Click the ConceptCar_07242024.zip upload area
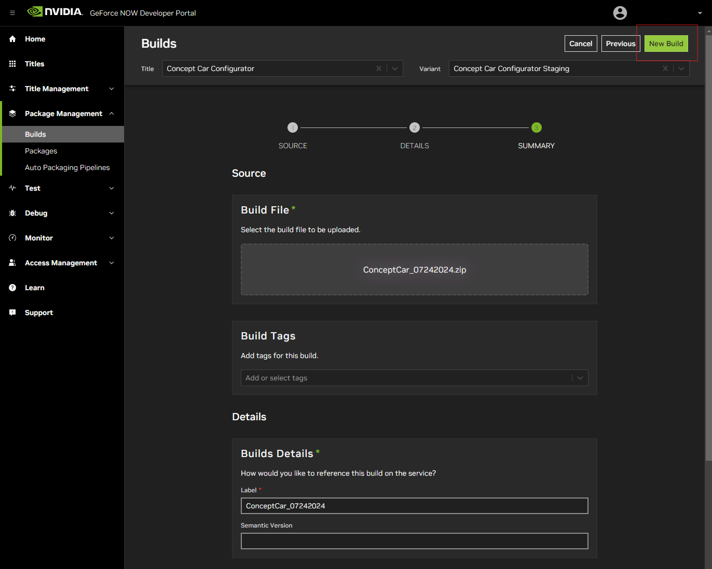 pos(415,269)
